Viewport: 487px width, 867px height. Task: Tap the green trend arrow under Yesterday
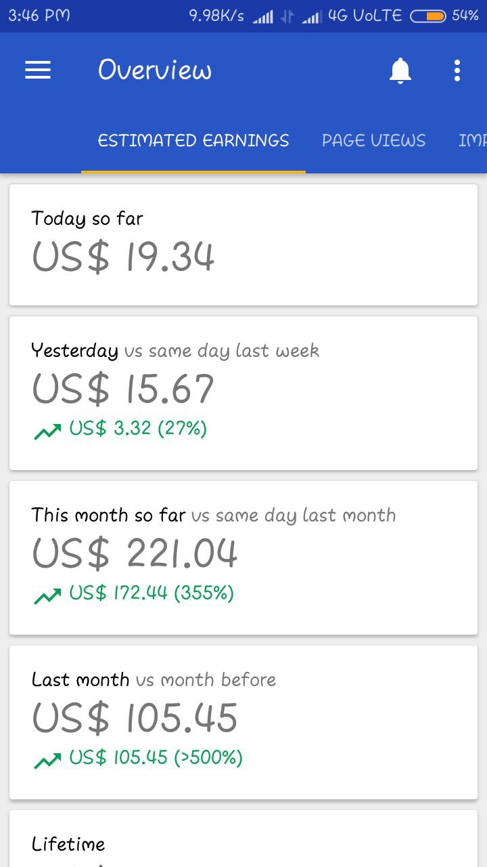click(x=47, y=430)
